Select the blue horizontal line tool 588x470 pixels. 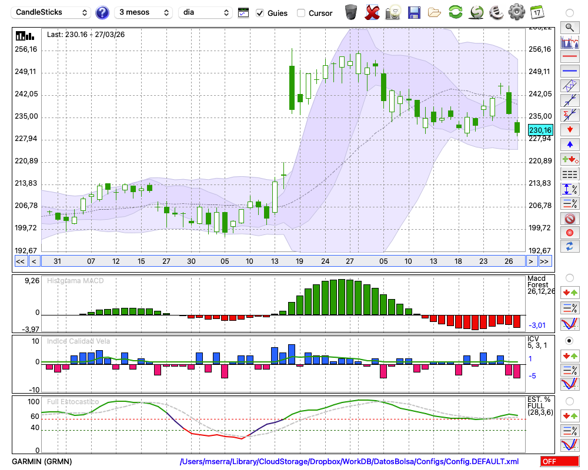click(569, 71)
